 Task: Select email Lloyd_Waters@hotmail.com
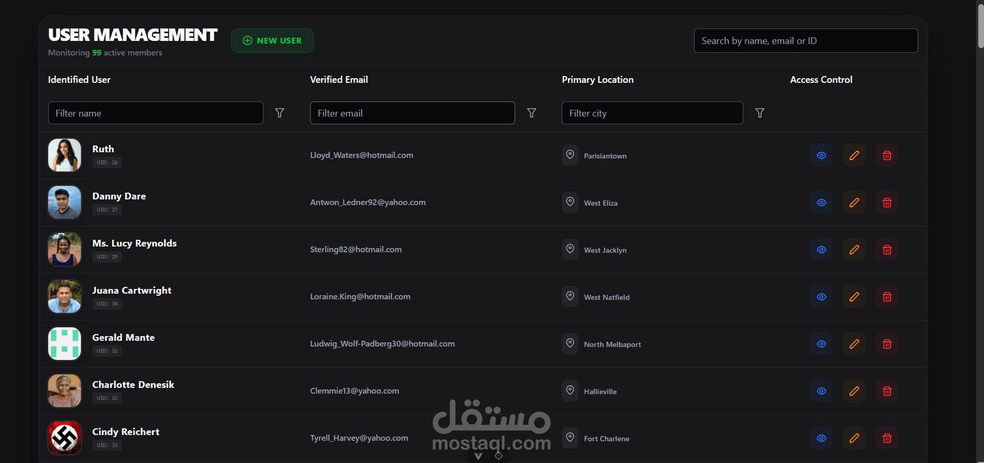coord(362,155)
